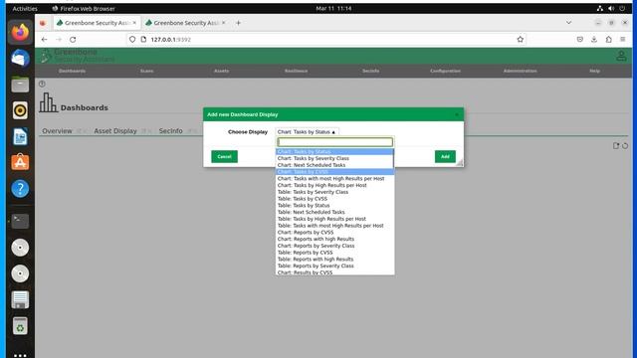This screenshot has height=358, width=637.
Task: Select Table: Next Scheduled Tasks
Action: (x=334, y=212)
